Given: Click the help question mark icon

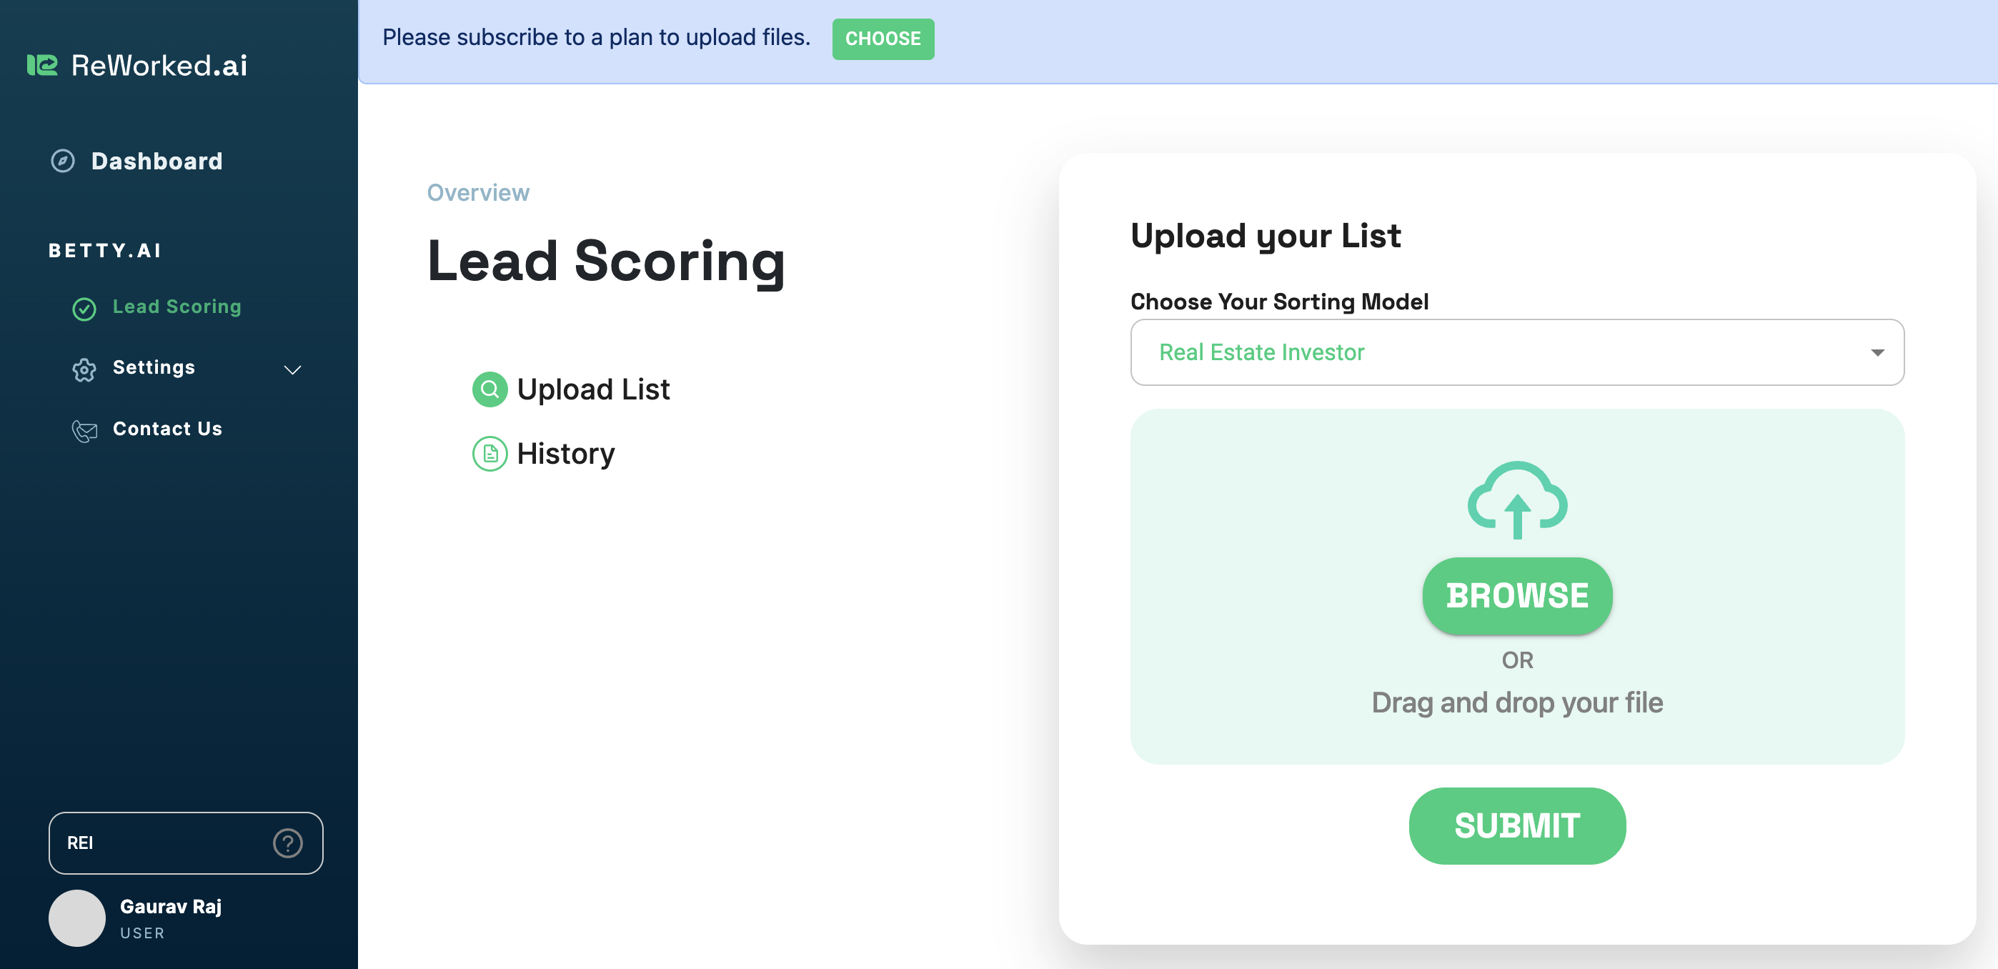Looking at the screenshot, I should tap(287, 843).
